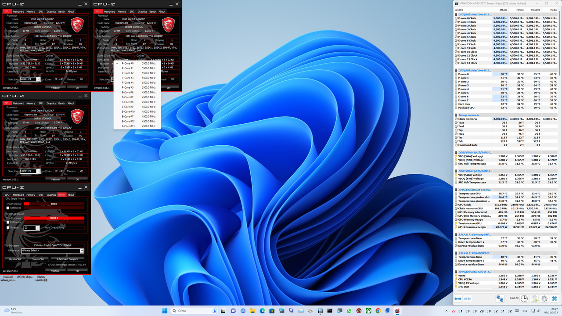Screen dimensions: 562x316
Task: Enable the Reference checkbox under CPU Single Thread
Action: [x=8, y=208]
